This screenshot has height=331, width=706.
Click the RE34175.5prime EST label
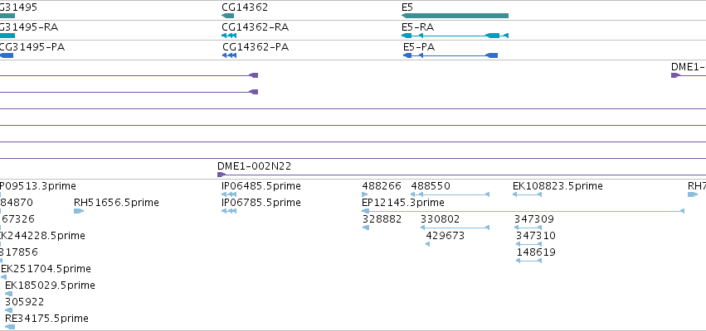point(46,319)
